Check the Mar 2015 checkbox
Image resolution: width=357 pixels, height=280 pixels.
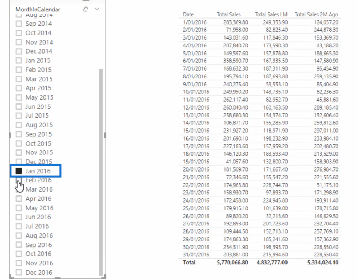tap(19, 79)
